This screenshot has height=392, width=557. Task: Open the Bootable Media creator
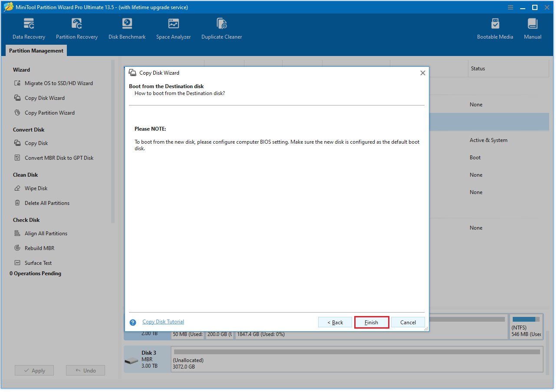coord(495,28)
